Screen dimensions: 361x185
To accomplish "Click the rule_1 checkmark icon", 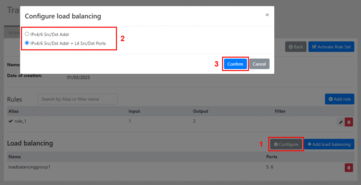I will click(x=11, y=122).
